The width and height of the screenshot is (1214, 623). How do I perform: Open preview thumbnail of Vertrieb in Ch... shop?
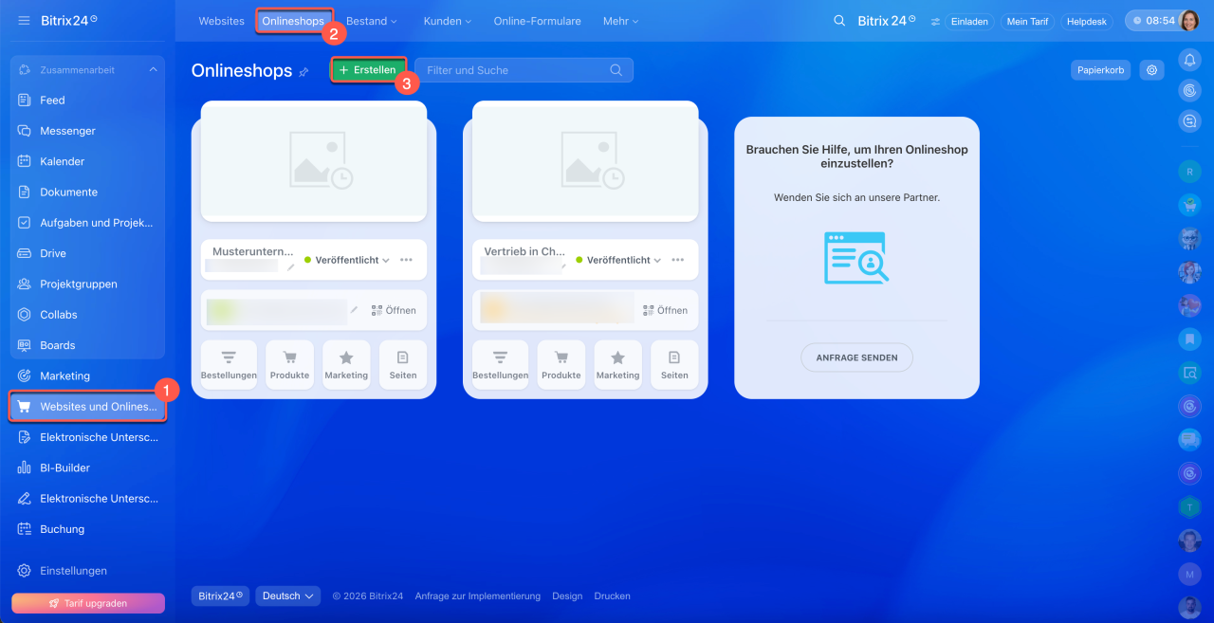(585, 159)
